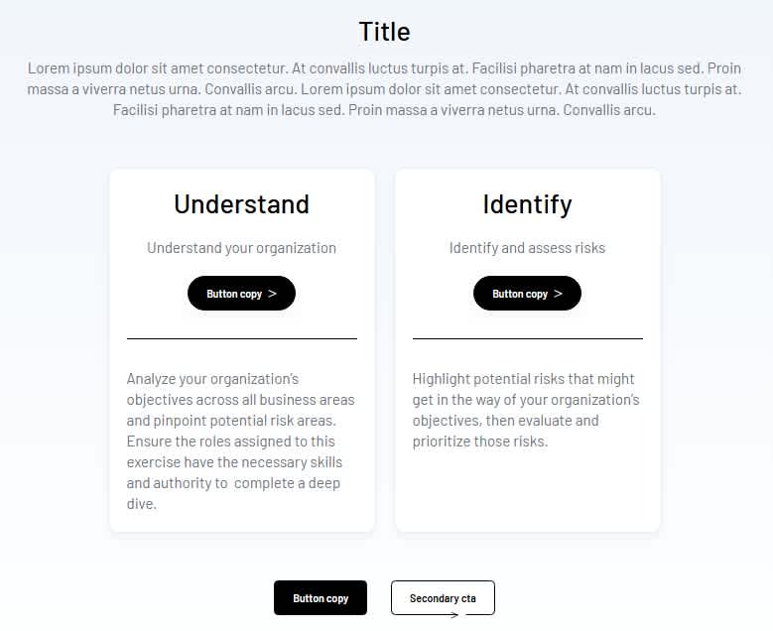The image size is (773, 631).
Task: Click 'complete a deep' line in Understand card
Action: pos(291,483)
